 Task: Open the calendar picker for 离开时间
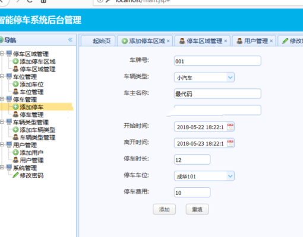[x=230, y=143]
